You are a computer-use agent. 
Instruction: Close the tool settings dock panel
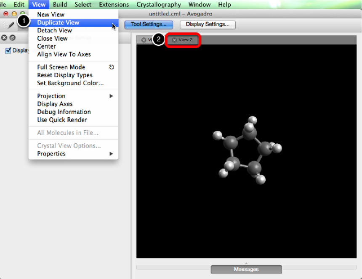(4, 38)
